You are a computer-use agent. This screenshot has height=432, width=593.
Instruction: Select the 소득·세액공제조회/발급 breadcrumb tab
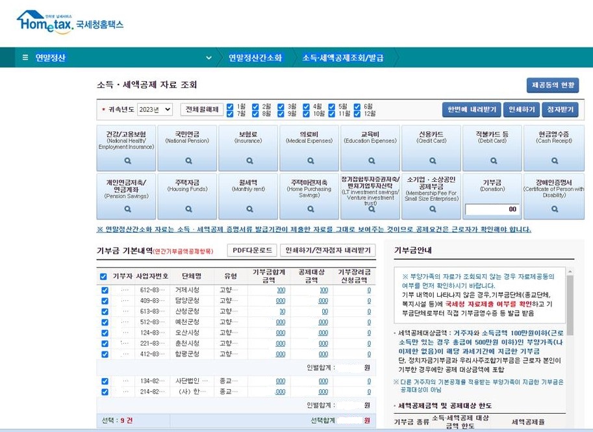coord(342,58)
